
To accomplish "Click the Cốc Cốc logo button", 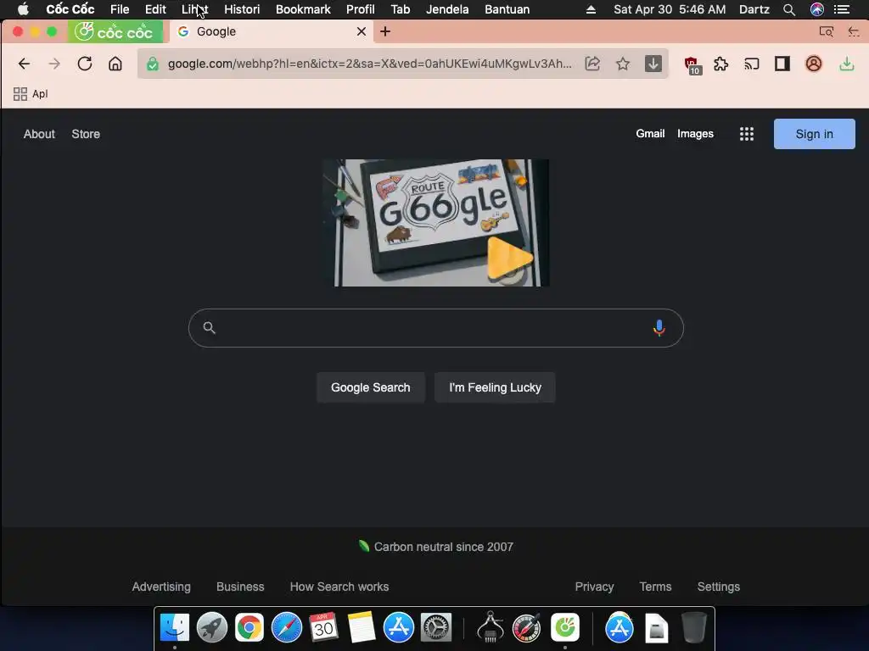I will pyautogui.click(x=115, y=31).
